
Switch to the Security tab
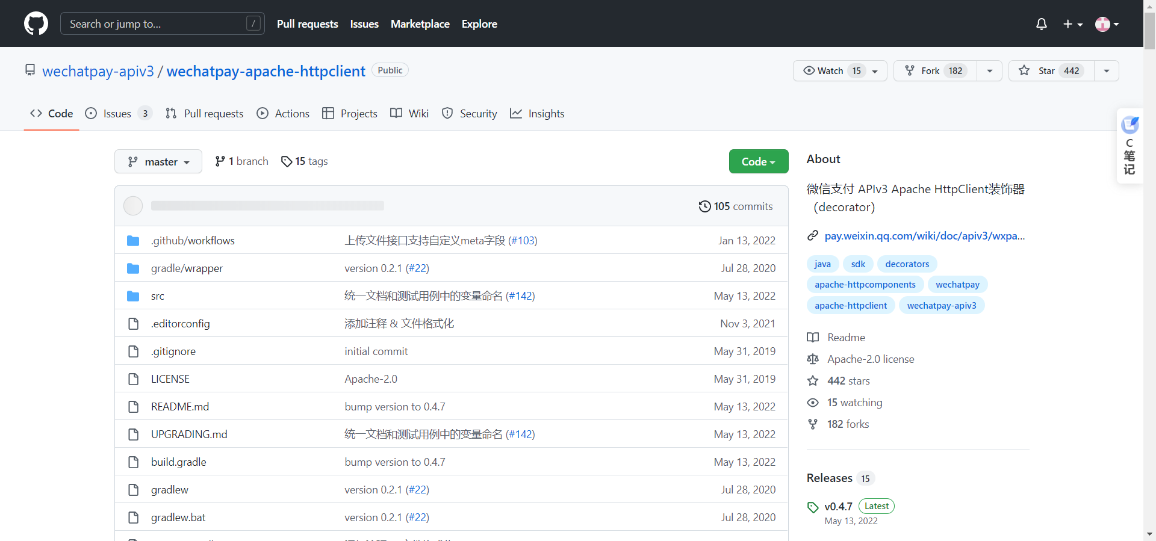(x=469, y=114)
